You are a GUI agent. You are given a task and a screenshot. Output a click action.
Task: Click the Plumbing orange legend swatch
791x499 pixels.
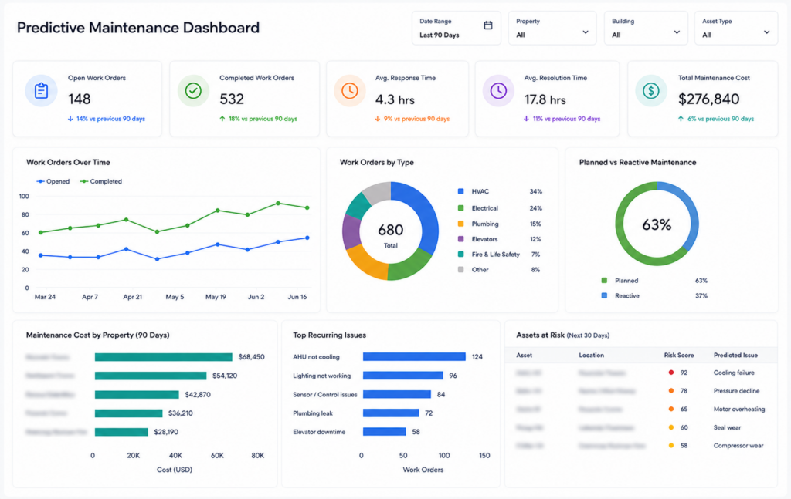[x=460, y=224]
